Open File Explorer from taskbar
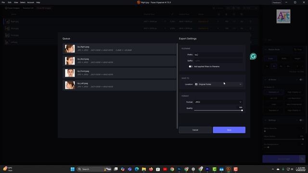 (x=144, y=169)
